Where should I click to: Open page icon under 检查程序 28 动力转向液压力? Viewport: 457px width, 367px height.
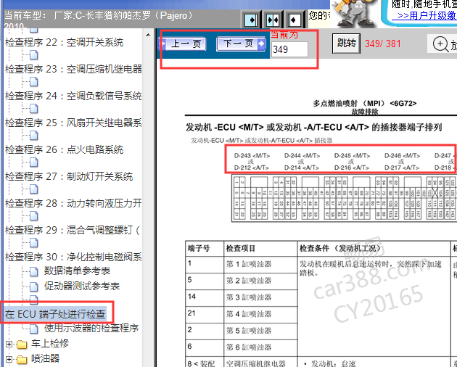tap(34, 216)
